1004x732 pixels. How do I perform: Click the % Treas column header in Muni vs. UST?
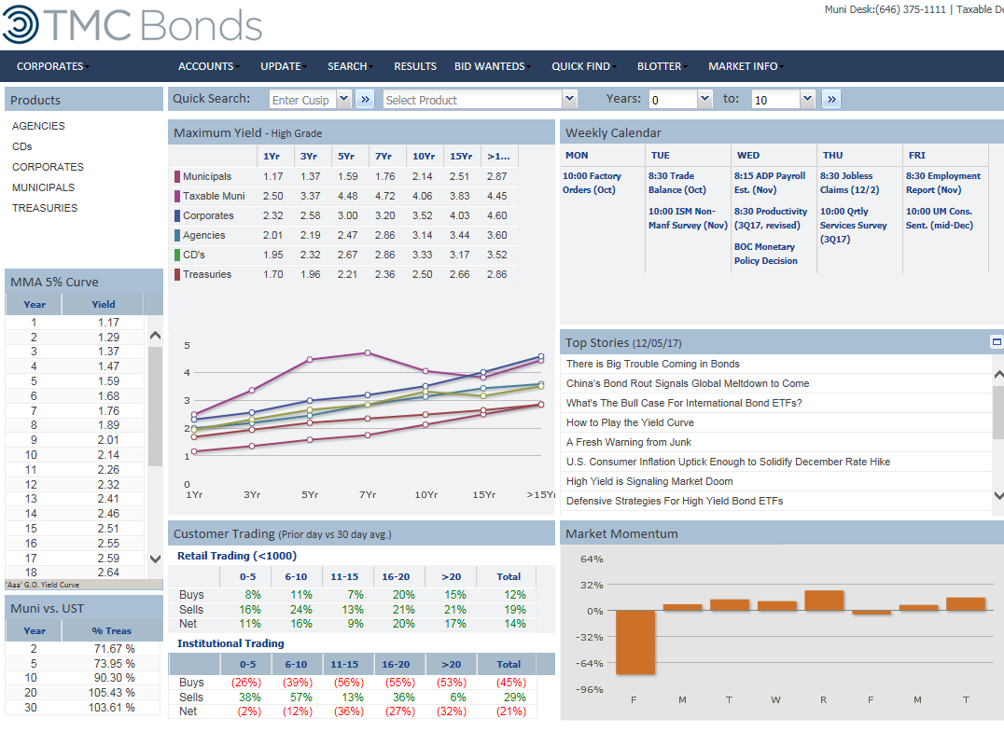(111, 631)
